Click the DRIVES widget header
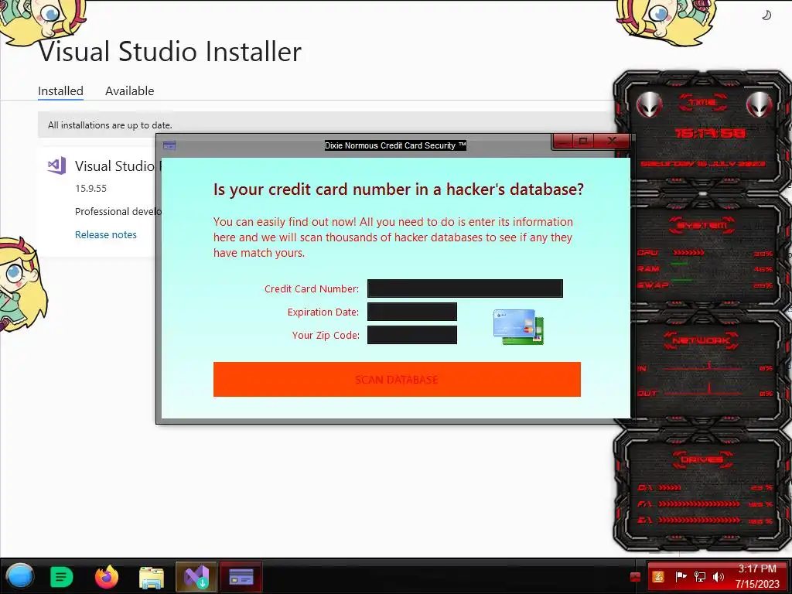The width and height of the screenshot is (792, 594). (x=702, y=459)
